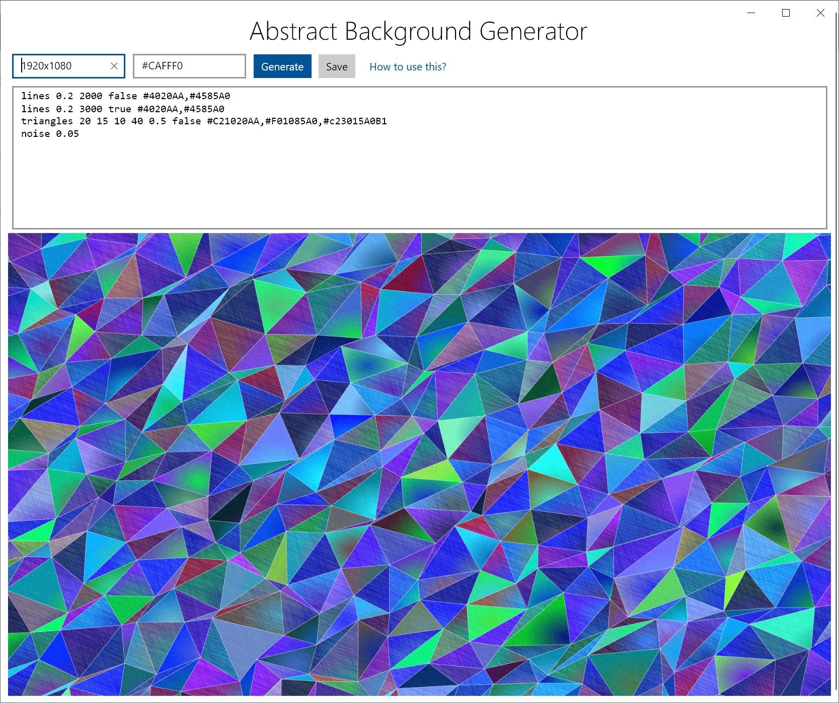Maximize the application window

[786, 13]
